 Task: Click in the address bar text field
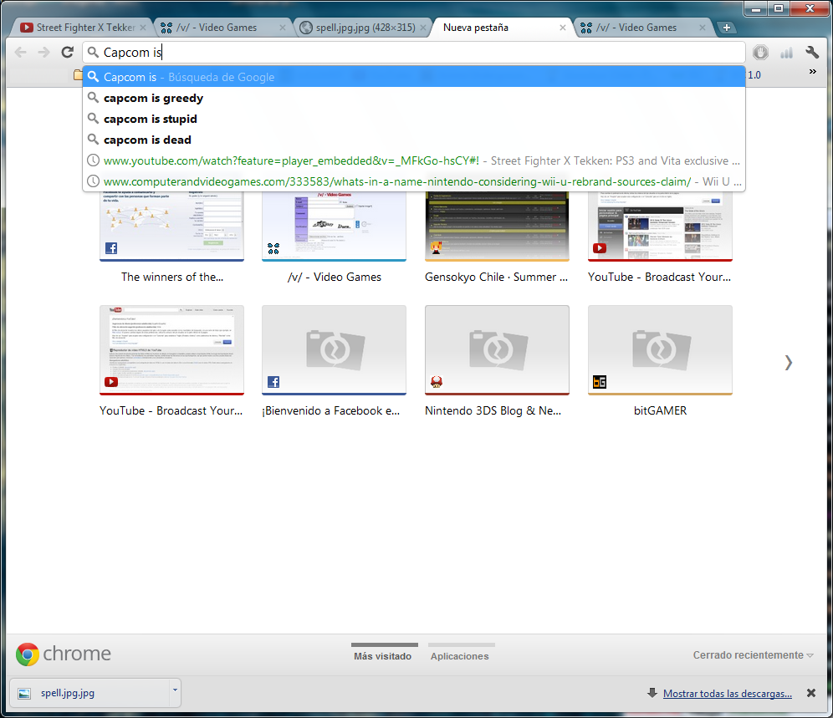413,52
